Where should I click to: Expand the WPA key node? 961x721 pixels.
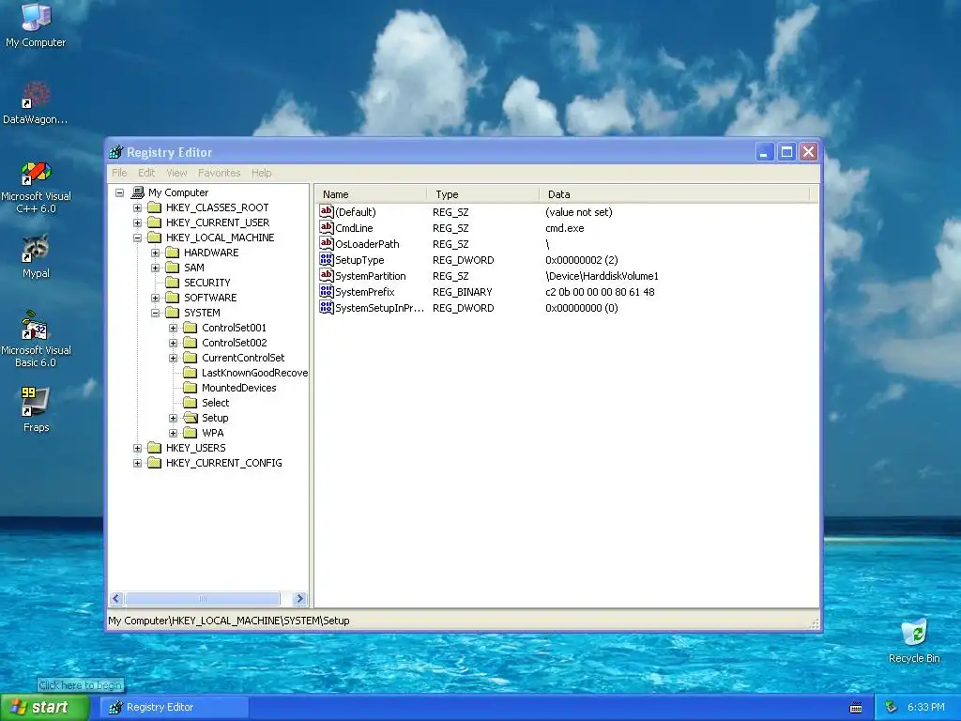pos(173,433)
